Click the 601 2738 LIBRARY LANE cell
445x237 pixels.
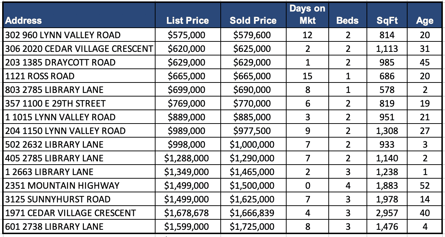[x=54, y=227]
